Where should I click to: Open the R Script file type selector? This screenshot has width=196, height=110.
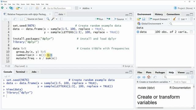(127, 66)
